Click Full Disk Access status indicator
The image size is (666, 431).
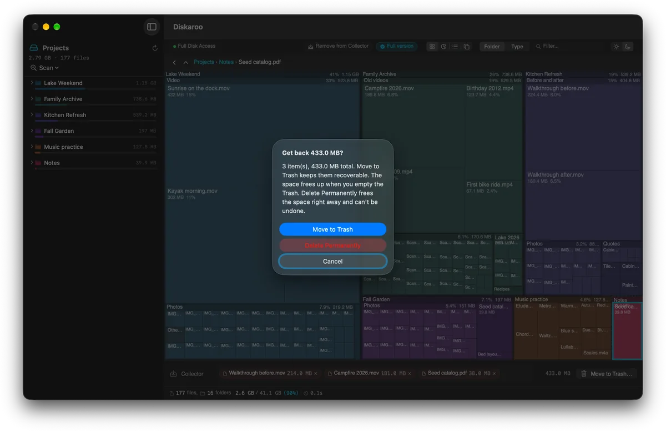(194, 46)
